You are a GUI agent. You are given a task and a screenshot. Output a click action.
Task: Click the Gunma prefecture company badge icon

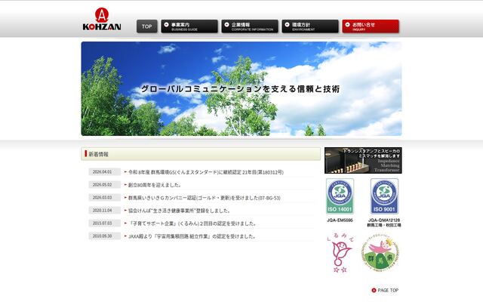[x=380, y=253]
